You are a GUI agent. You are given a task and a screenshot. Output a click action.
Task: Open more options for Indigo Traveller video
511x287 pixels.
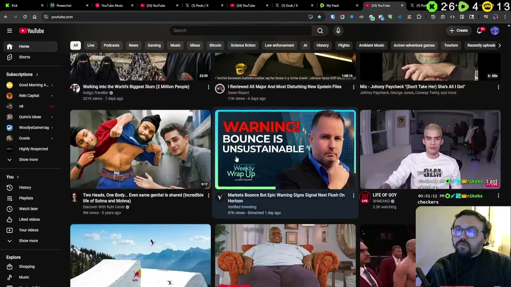pyautogui.click(x=208, y=87)
